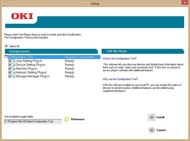Click the Setup app icon in title bar
The image size is (190, 141).
tap(4, 4)
